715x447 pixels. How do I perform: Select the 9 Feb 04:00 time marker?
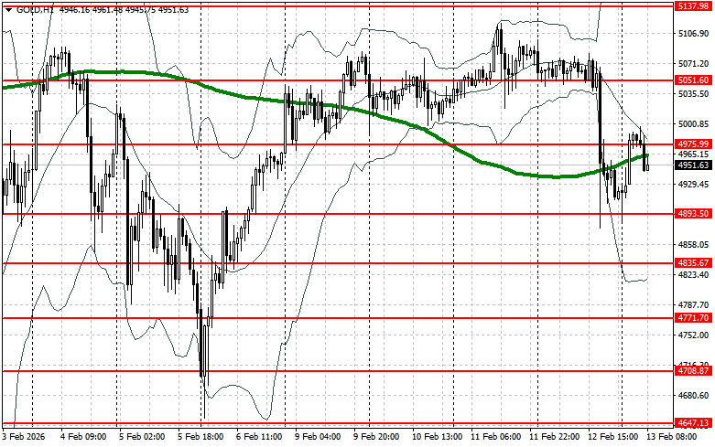coord(319,437)
